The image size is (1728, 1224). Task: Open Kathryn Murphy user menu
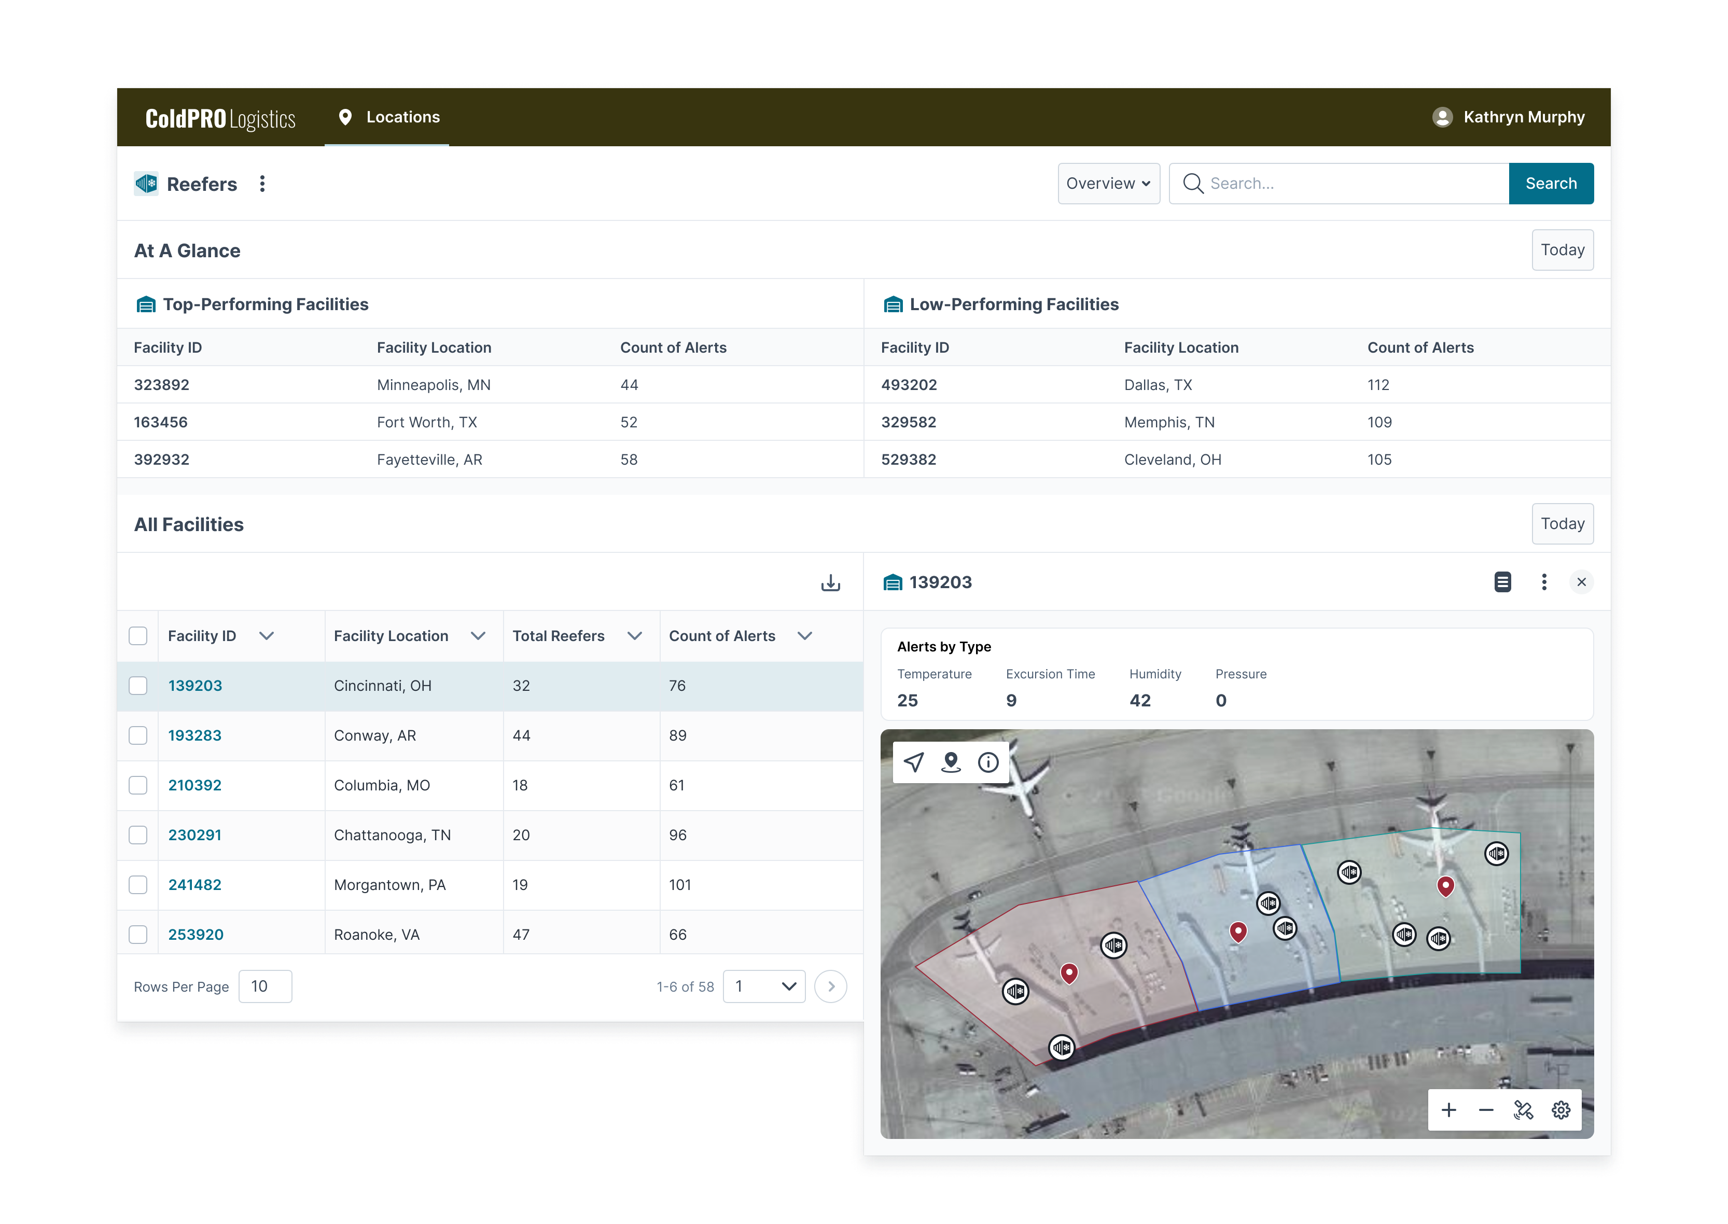[1509, 118]
